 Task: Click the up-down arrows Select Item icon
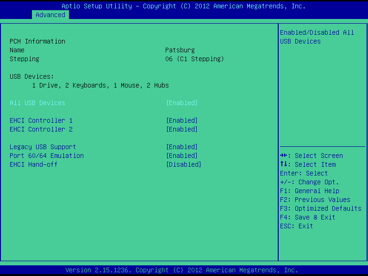pyautogui.click(x=283, y=164)
